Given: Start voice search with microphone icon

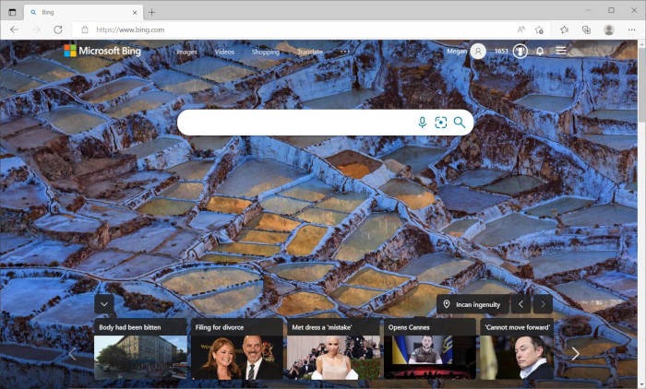Looking at the screenshot, I should click(x=423, y=123).
